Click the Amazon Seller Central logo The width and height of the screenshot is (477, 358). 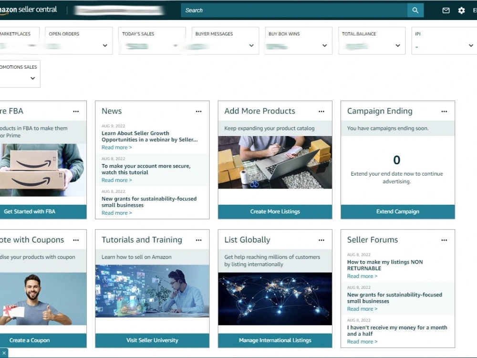pos(28,10)
